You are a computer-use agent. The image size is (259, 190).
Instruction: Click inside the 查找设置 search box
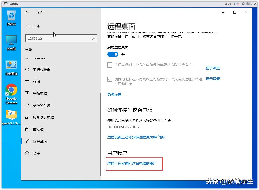pyautogui.click(x=61, y=38)
